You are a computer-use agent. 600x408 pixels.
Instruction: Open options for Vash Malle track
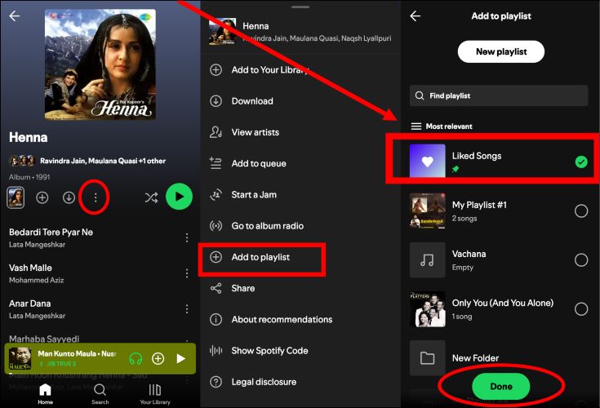pos(187,273)
